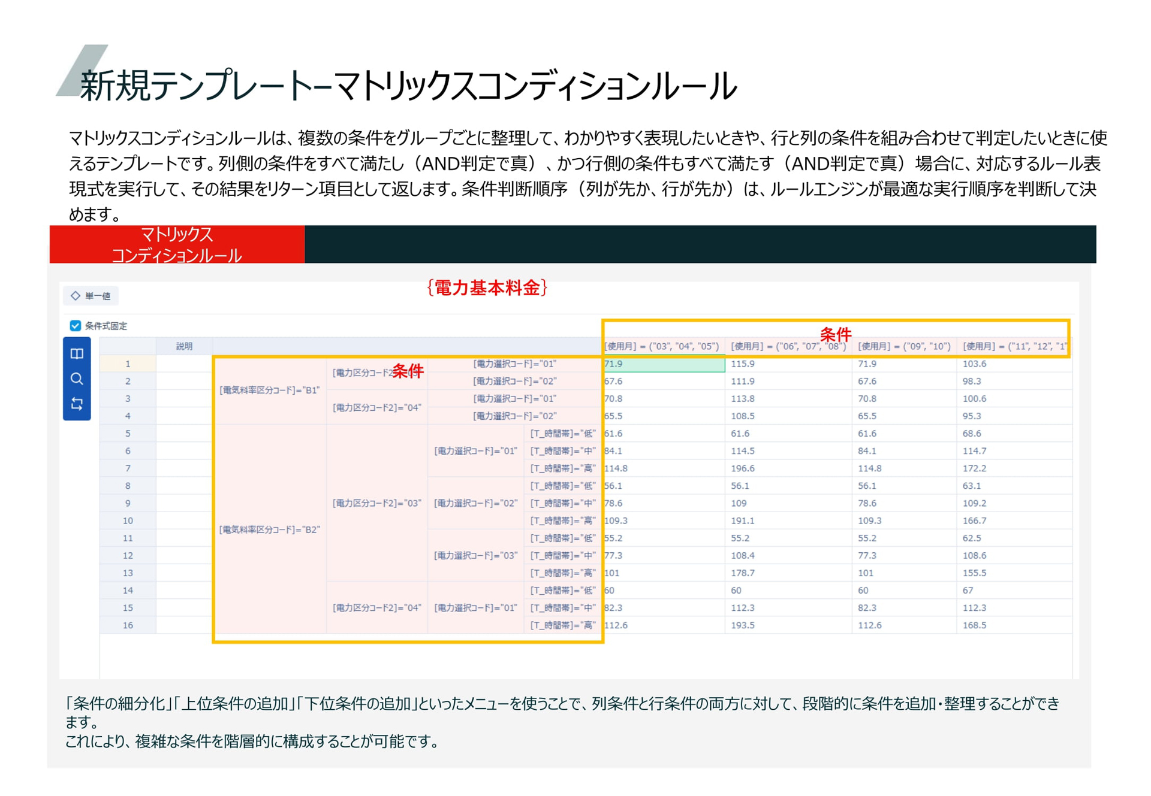
Task: Click the 63.1 value cell
Action: coord(1014,486)
